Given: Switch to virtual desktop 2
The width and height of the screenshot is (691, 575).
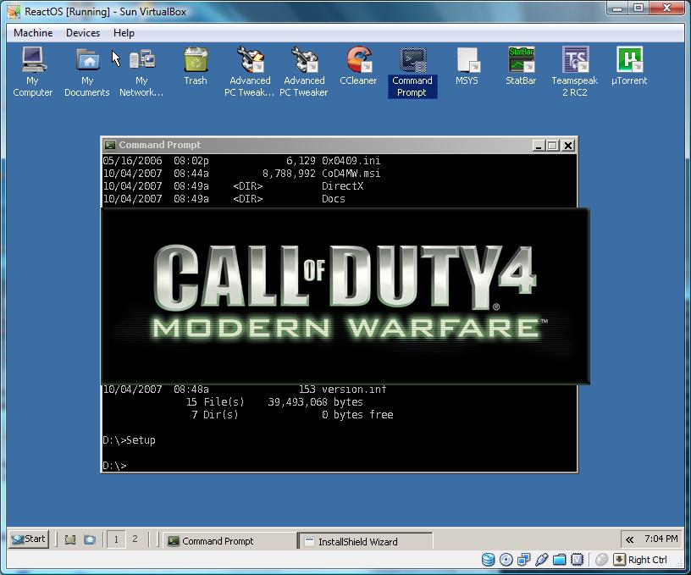Looking at the screenshot, I should tap(135, 539).
